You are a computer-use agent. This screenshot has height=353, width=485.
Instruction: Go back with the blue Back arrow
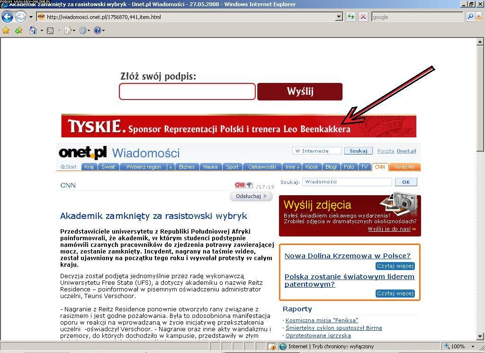click(8, 17)
